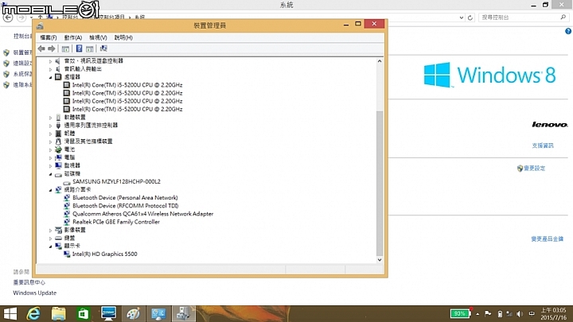This screenshot has width=573, height=322.
Task: Expand the 鍵盤 keyboards node
Action: click(50, 238)
